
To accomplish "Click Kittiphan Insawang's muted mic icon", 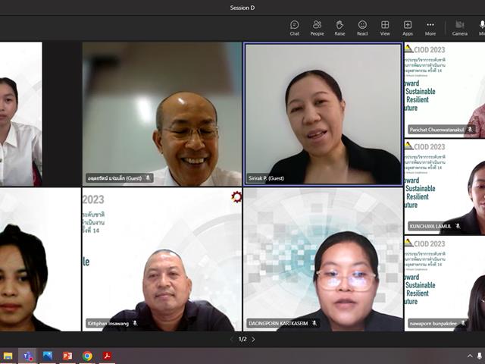I will click(x=135, y=323).
